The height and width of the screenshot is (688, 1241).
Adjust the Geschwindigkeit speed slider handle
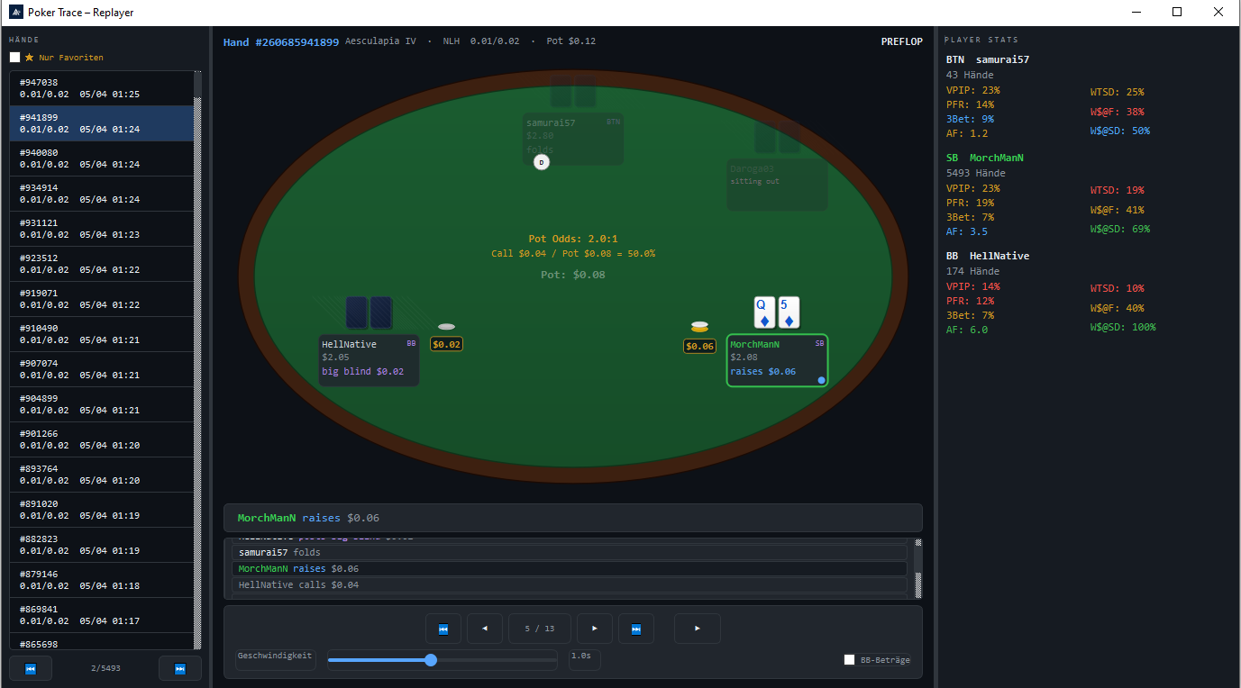click(x=431, y=660)
